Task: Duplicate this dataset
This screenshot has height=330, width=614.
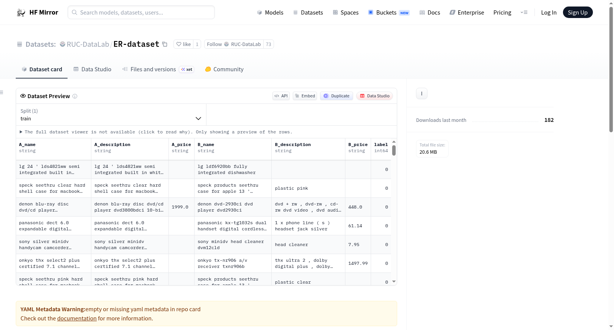Action: (x=337, y=96)
